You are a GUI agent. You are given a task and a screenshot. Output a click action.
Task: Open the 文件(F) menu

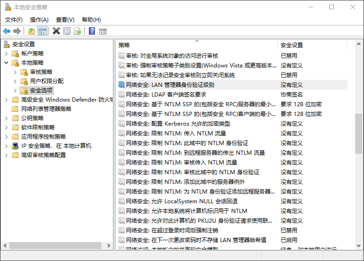14,20
